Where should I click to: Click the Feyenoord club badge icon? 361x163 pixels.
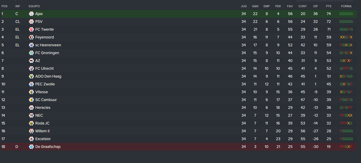pyautogui.click(x=31, y=37)
